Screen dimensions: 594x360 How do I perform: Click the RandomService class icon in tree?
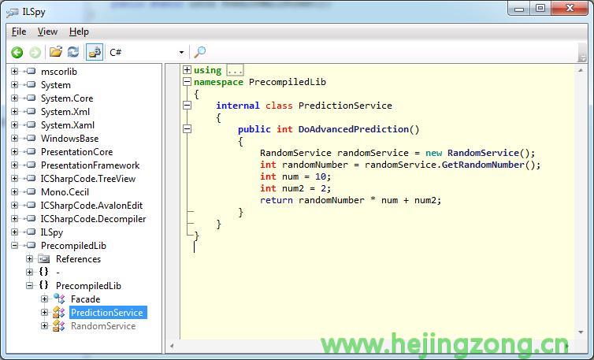click(x=59, y=326)
